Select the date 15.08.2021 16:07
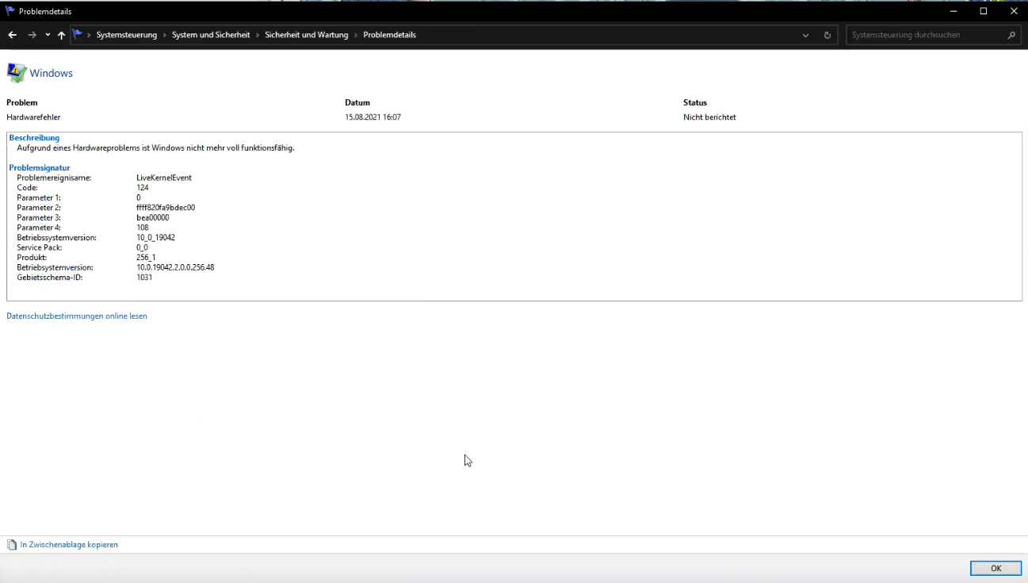This screenshot has width=1028, height=583. (373, 117)
